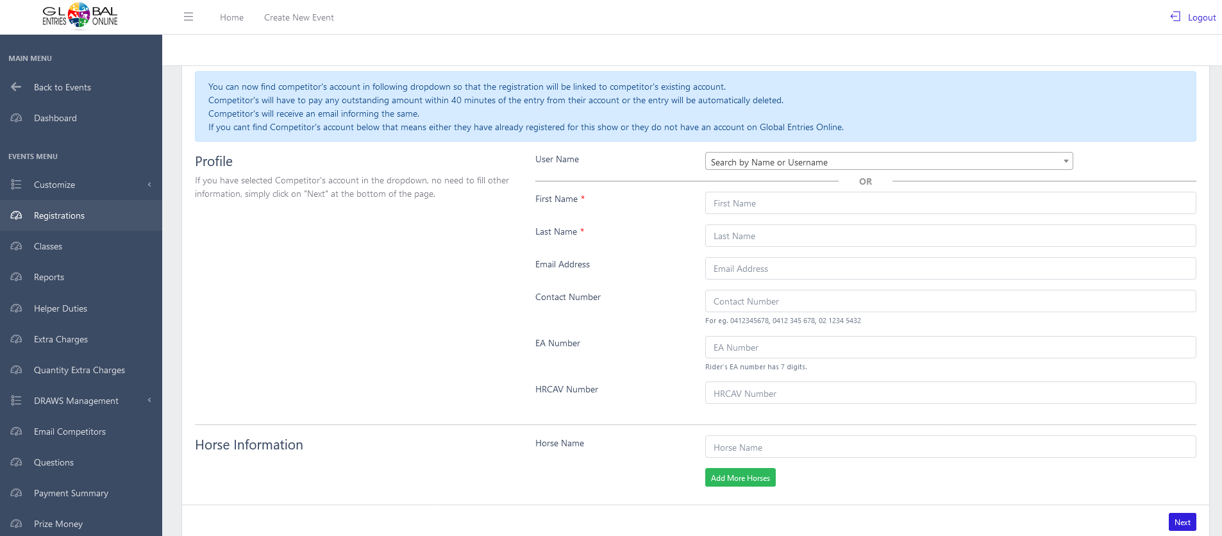1222x536 pixels.
Task: Open the User Name search dropdown
Action: (889, 162)
